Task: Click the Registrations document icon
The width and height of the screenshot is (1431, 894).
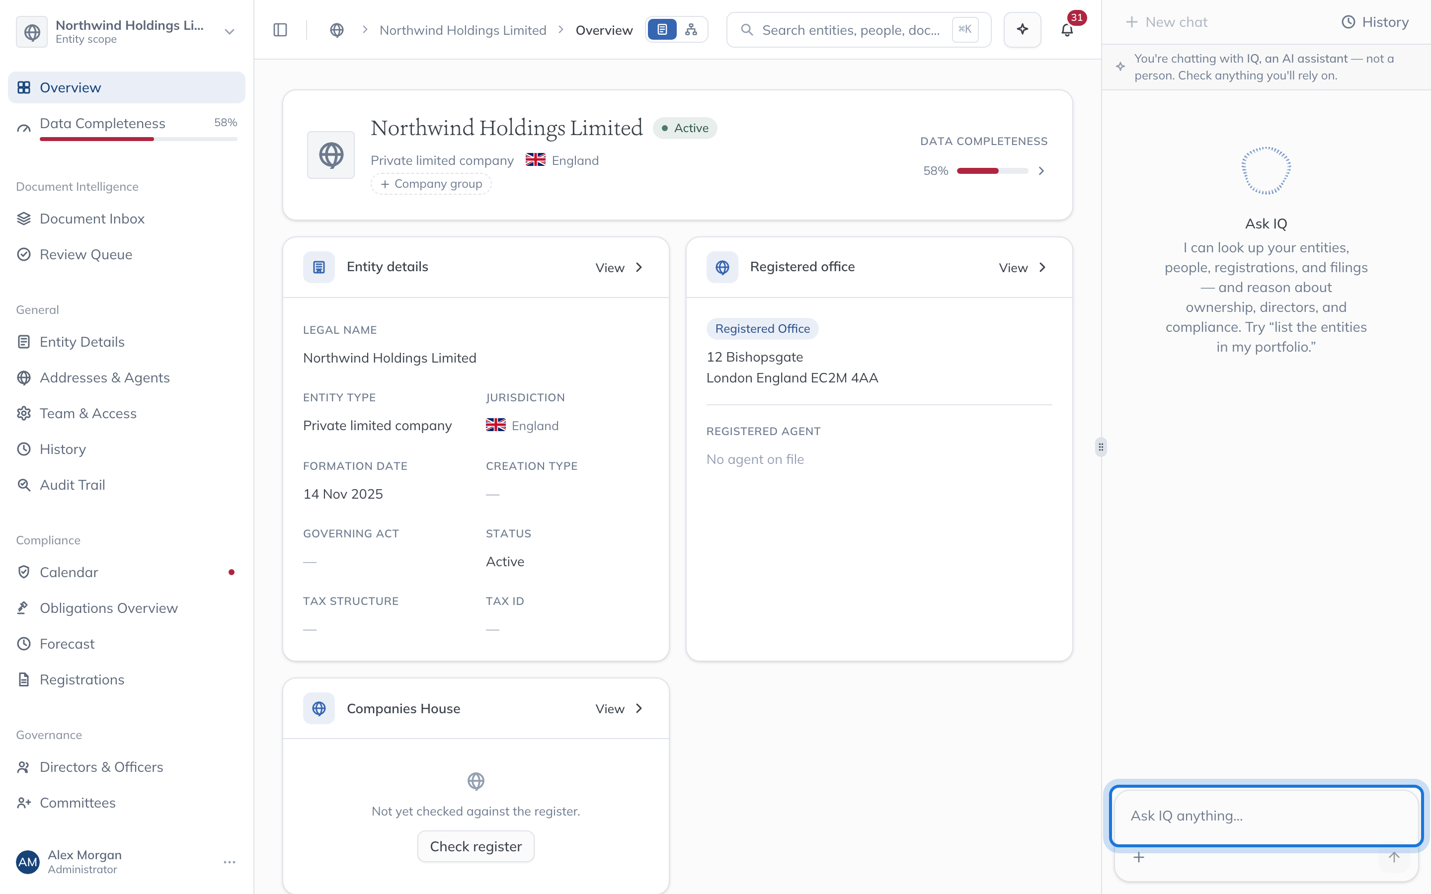Action: tap(24, 679)
